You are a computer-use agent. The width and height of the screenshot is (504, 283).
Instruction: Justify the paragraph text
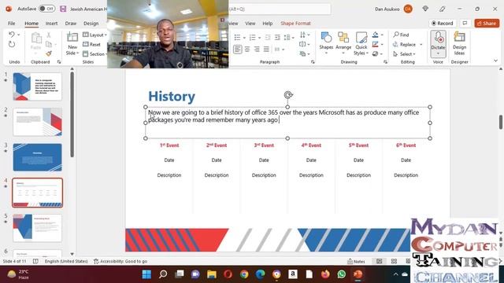point(266,50)
